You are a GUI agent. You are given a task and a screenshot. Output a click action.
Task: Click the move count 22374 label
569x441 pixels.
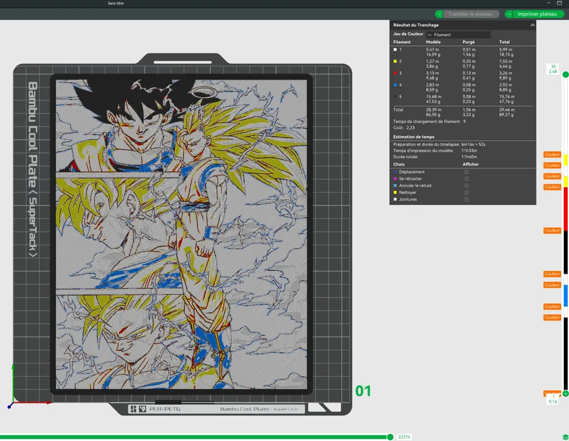[404, 437]
